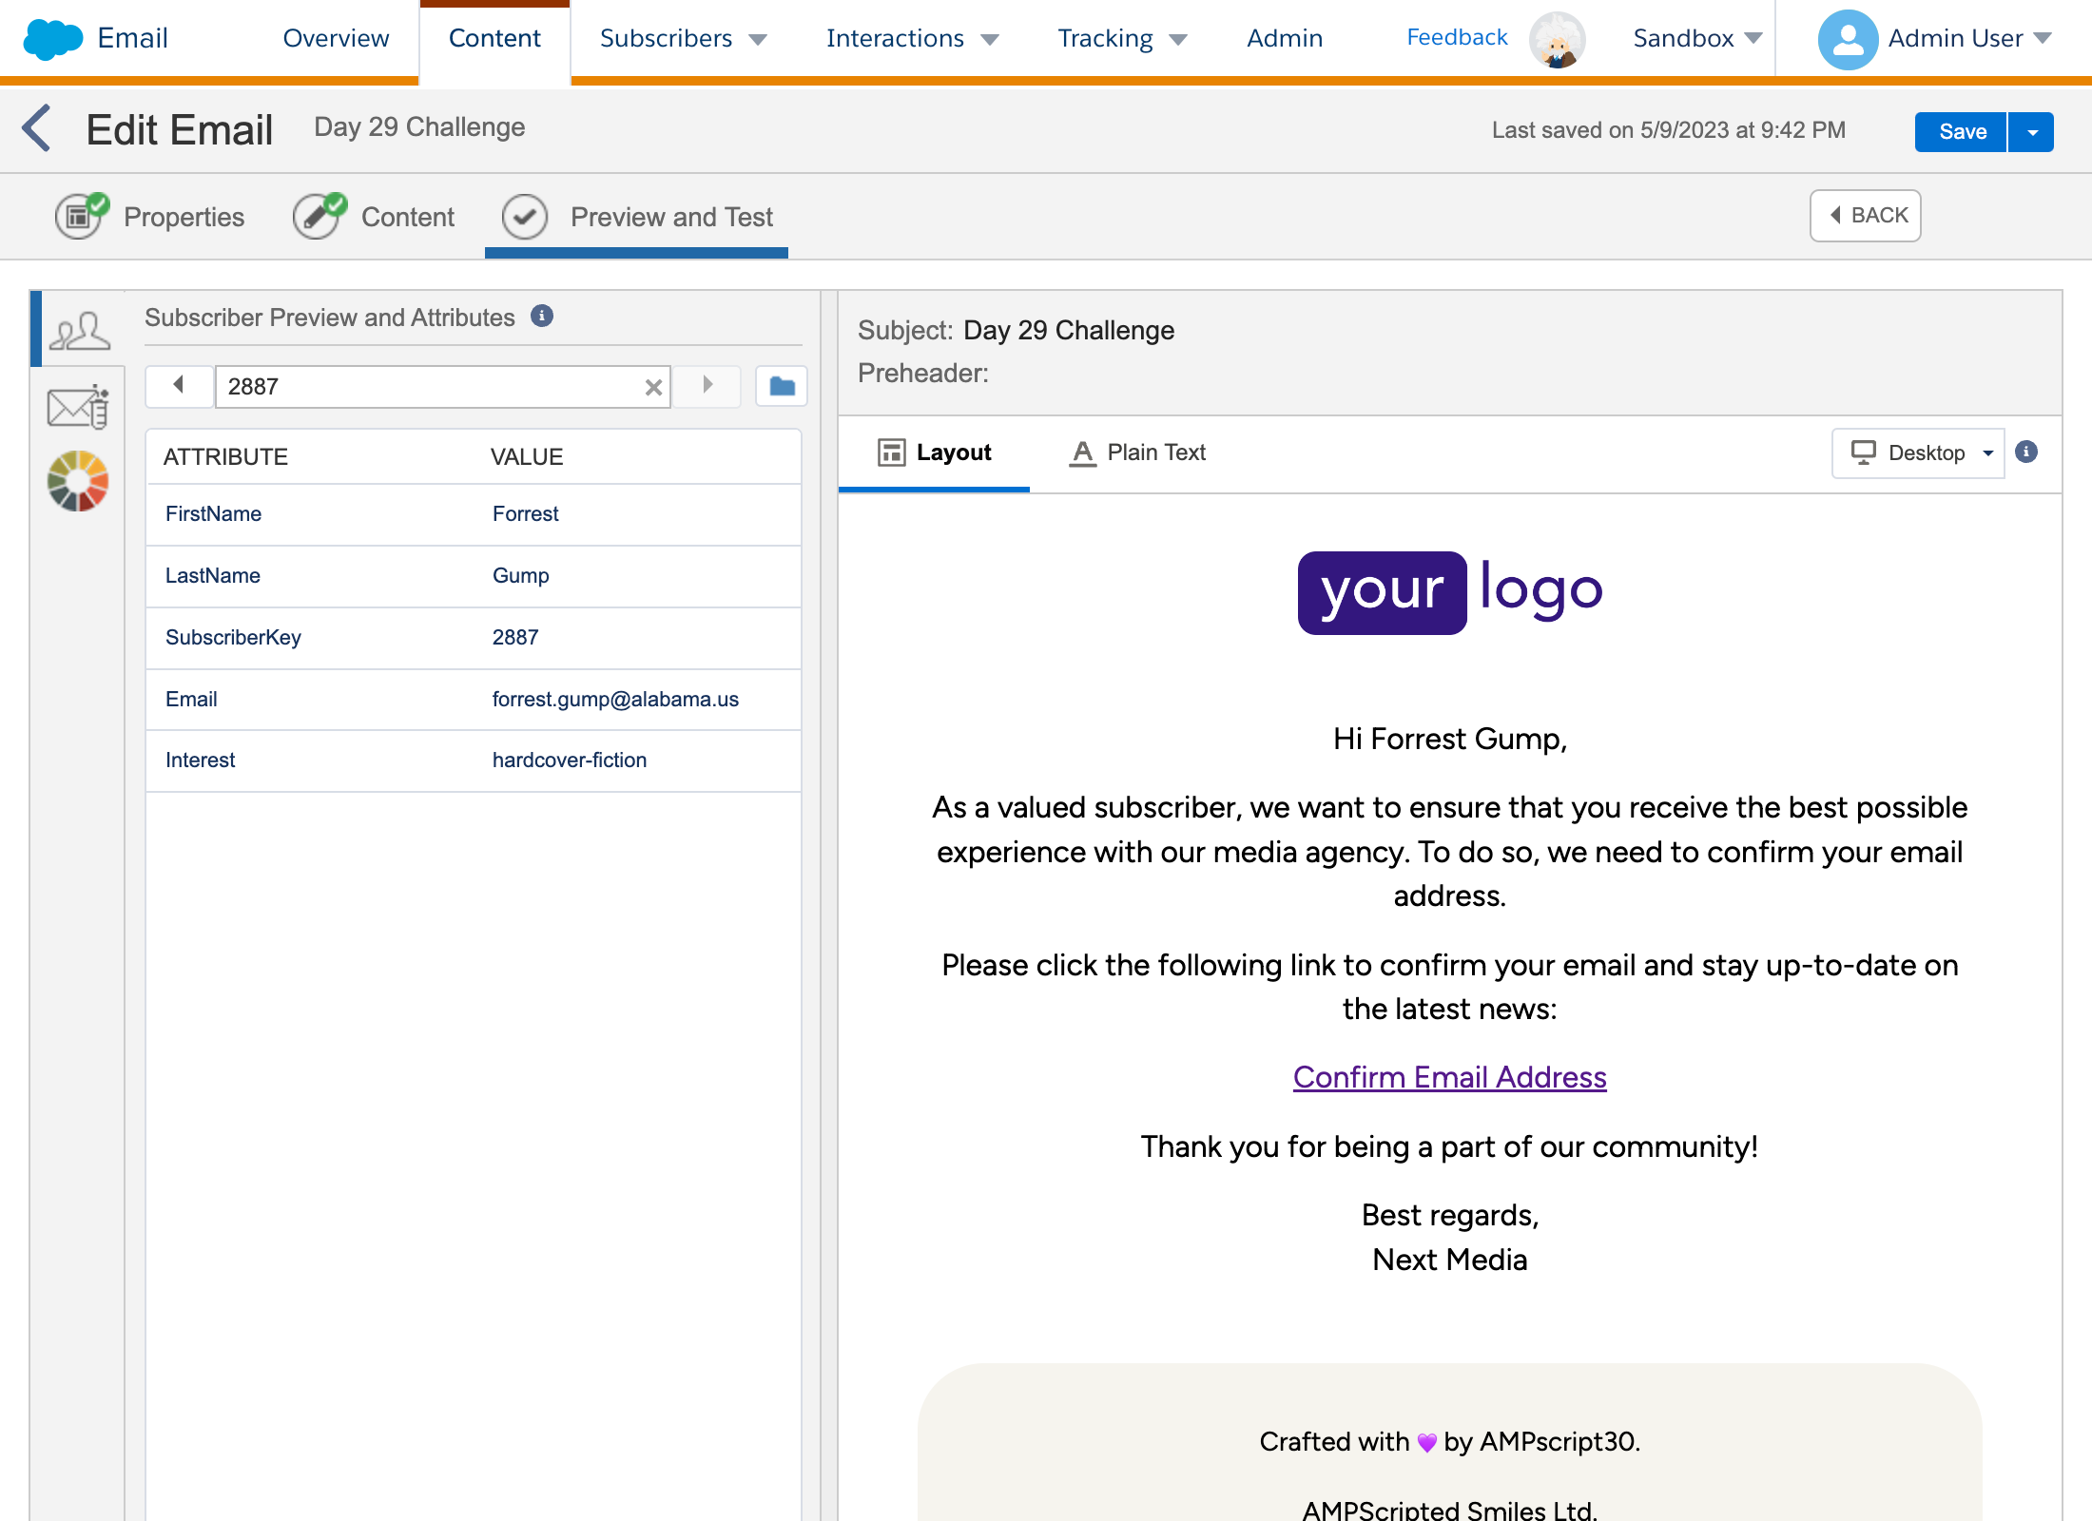Click the Salesforce cloud logo
2092x1521 pixels.
52,39
